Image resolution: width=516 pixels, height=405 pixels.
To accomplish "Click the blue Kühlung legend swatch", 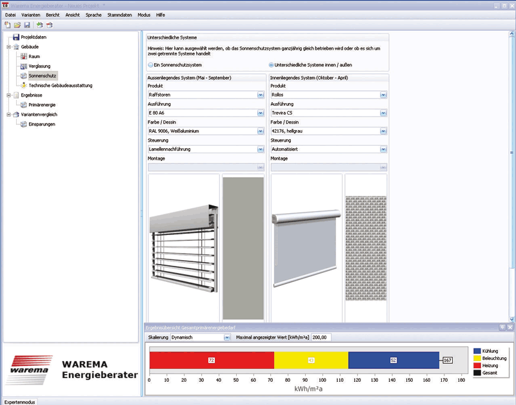I will click(x=477, y=351).
